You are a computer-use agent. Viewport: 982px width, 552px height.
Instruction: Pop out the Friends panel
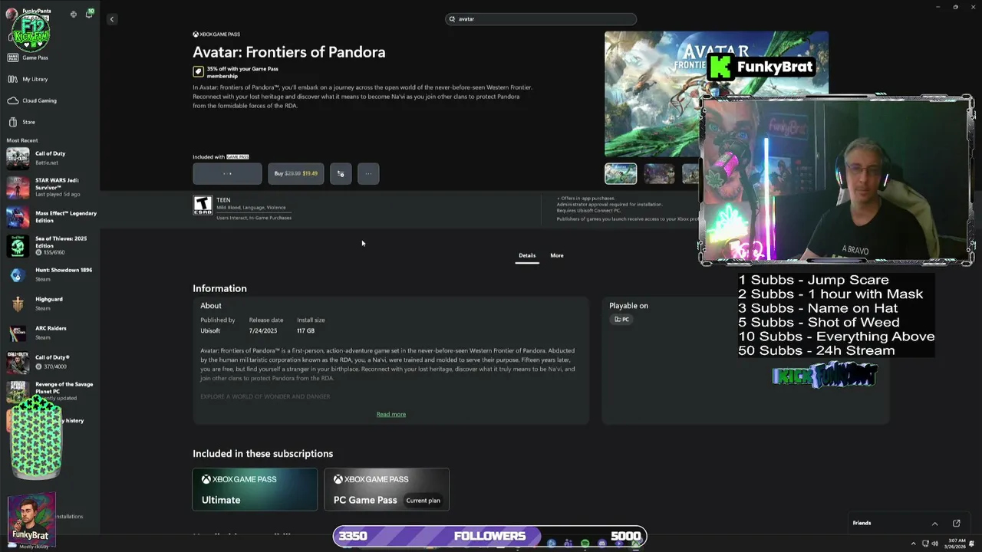click(x=957, y=524)
